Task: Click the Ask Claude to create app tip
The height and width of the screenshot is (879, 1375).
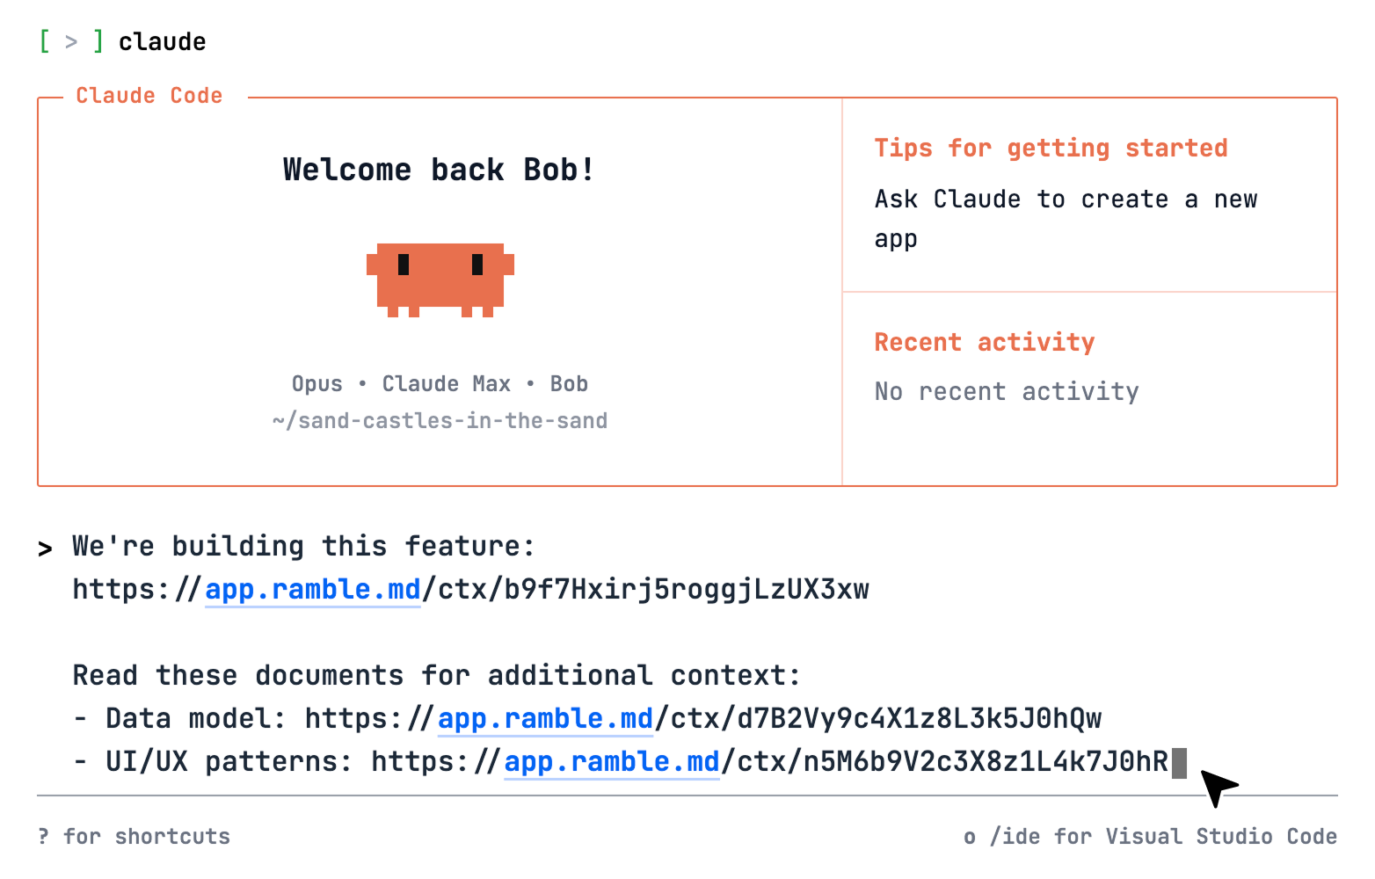Action: [1065, 217]
